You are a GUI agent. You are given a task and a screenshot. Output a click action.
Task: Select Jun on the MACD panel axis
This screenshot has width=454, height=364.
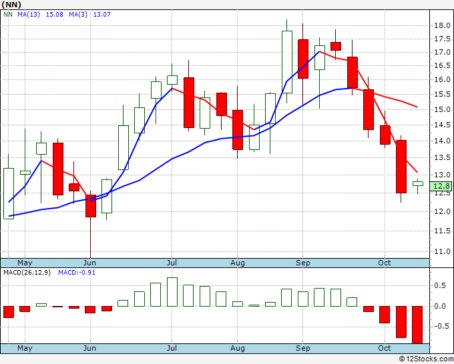click(89, 348)
